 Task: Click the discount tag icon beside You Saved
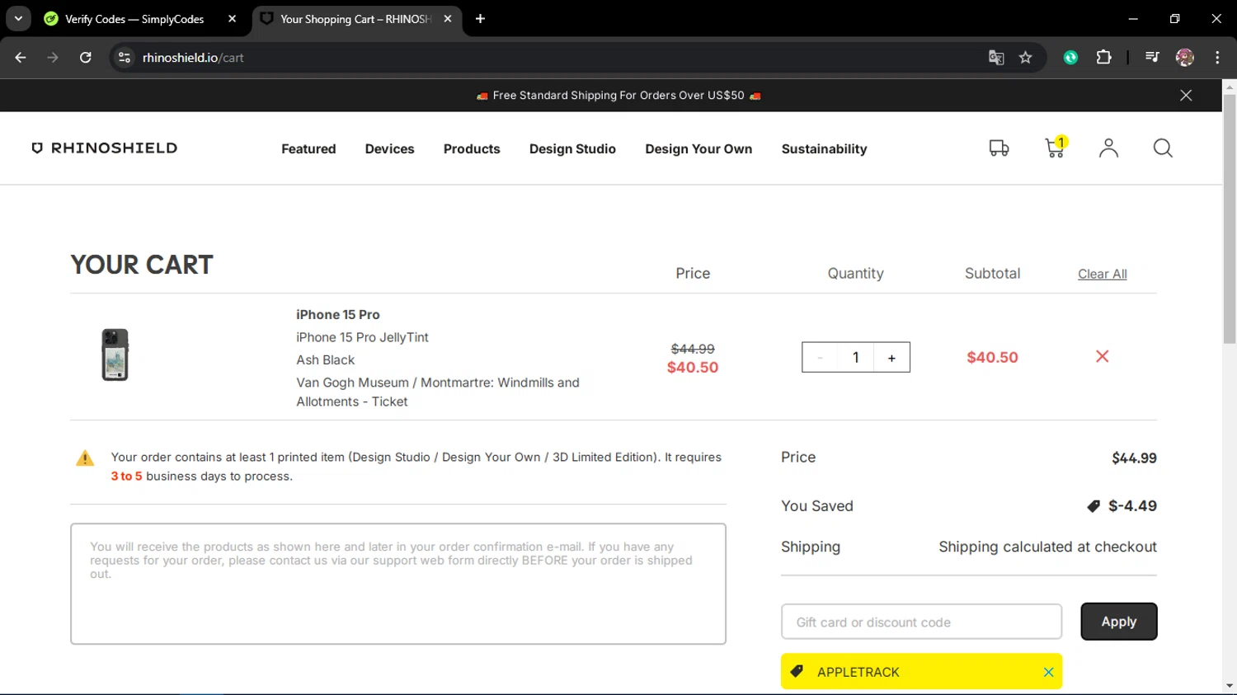1094,506
